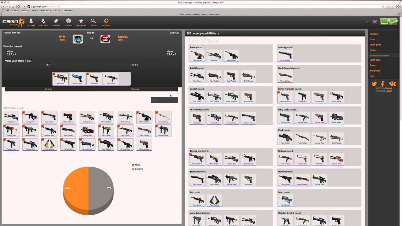Select the white rifle backpack item
402x226 pixels.
(163, 117)
